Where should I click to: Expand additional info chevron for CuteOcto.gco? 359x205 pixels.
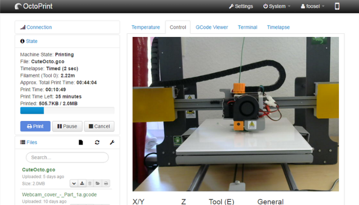[x=74, y=183]
